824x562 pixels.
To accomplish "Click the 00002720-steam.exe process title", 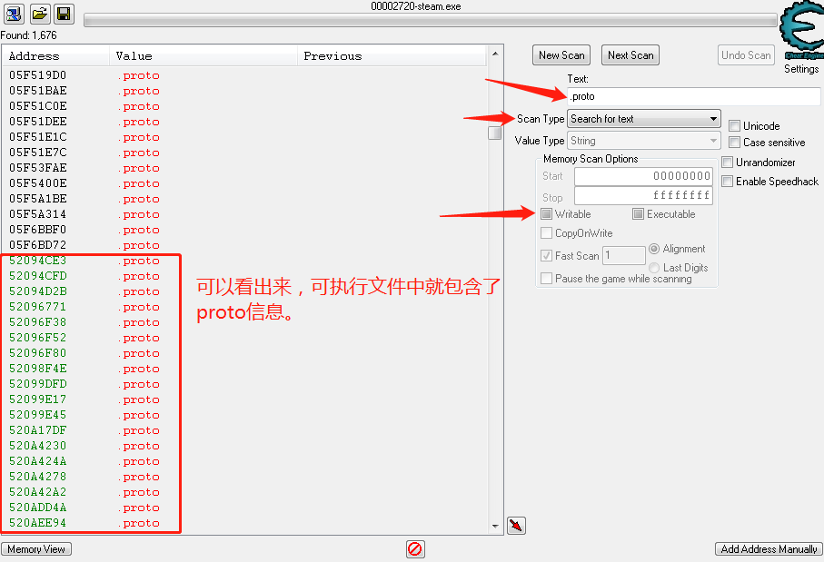I will click(416, 6).
